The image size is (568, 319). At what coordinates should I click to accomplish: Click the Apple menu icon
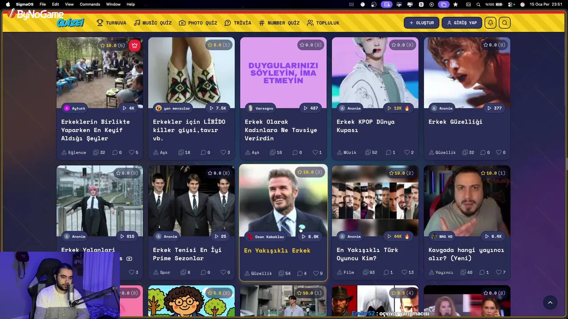pyautogui.click(x=8, y=4)
